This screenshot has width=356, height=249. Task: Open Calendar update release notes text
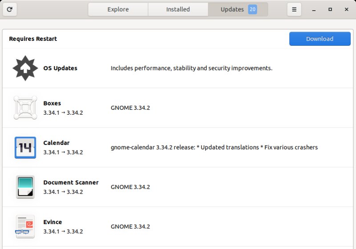pos(214,147)
